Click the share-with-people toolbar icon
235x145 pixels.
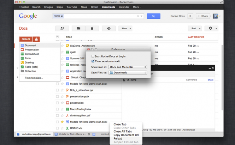pyautogui.click(x=62, y=28)
